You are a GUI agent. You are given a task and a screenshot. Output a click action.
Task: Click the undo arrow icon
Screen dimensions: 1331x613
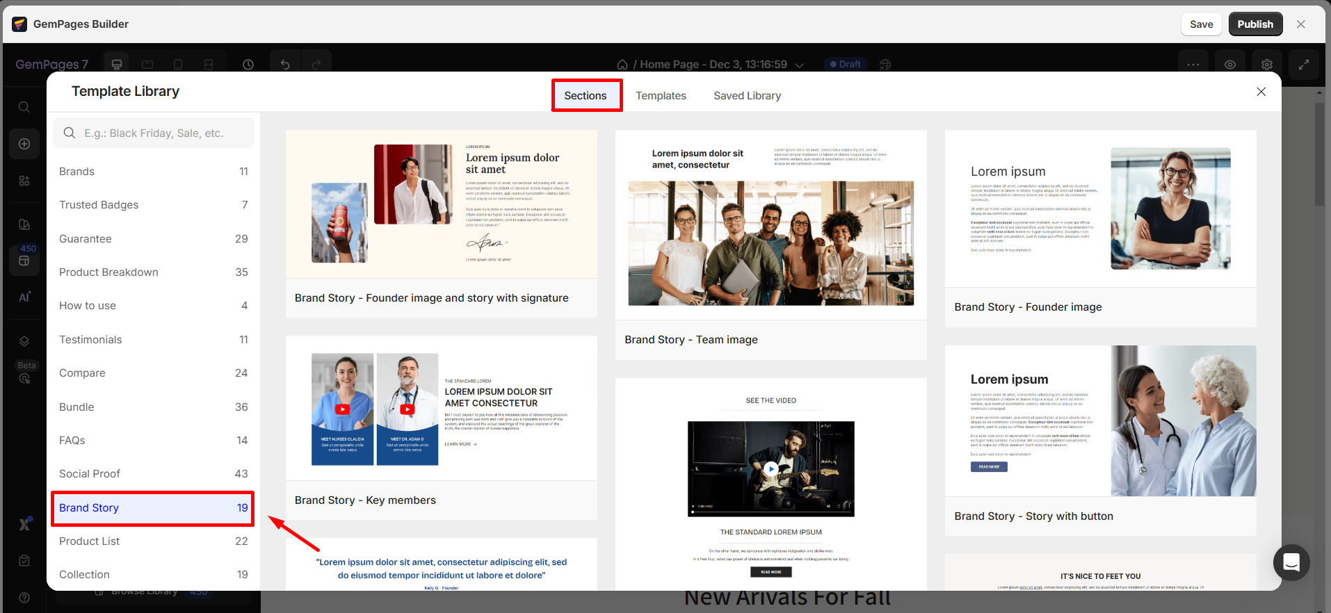285,65
